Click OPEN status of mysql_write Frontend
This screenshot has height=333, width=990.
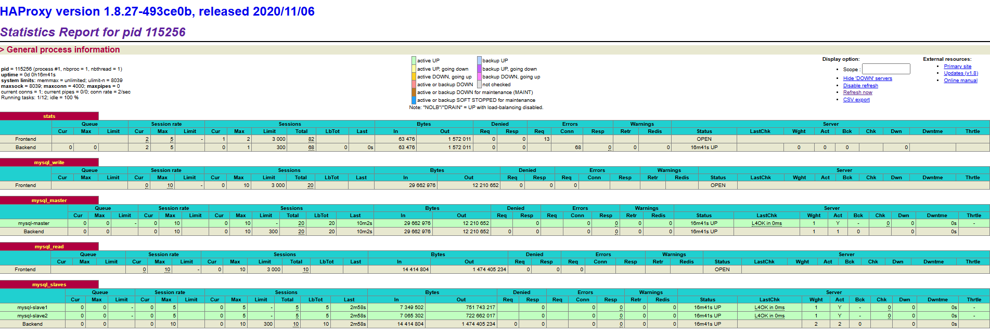point(718,185)
